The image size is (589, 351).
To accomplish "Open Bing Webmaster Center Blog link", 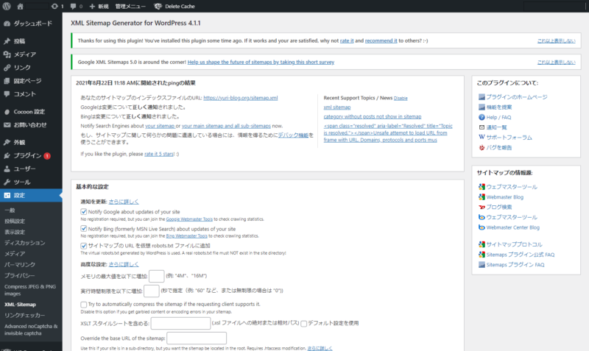I will tap(512, 227).
